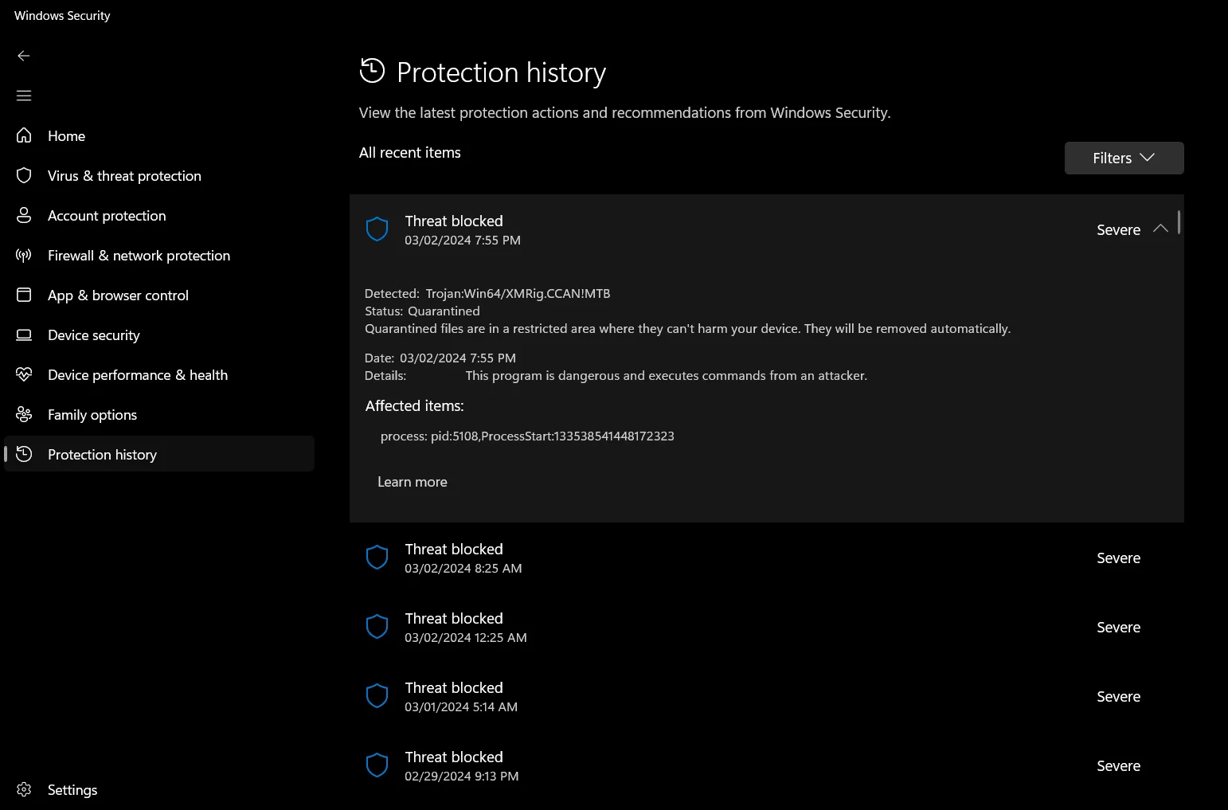Viewport: 1228px width, 810px height.
Task: Click the affected process pid:5108 entry
Action: click(527, 436)
